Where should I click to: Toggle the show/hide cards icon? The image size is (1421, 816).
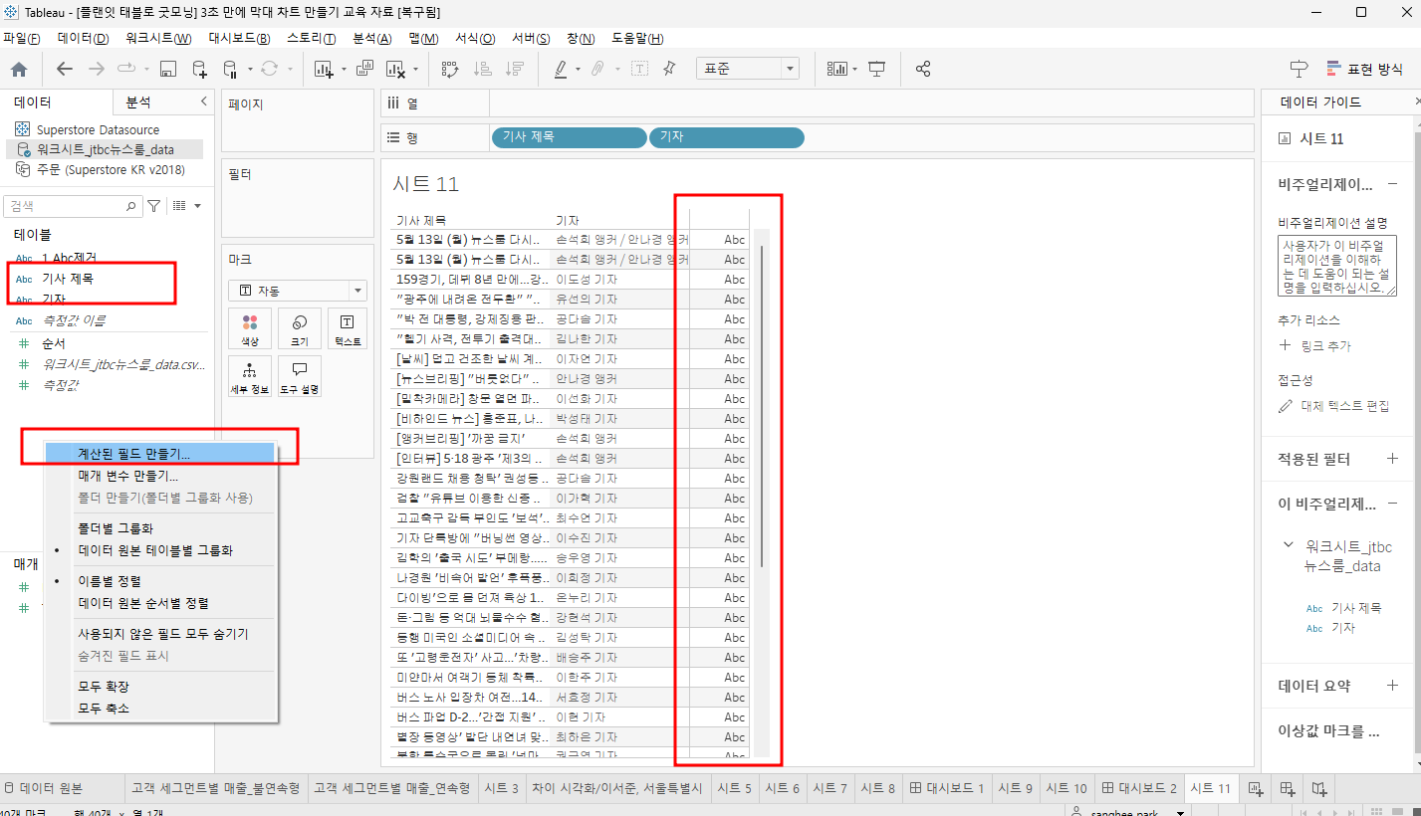[x=835, y=69]
